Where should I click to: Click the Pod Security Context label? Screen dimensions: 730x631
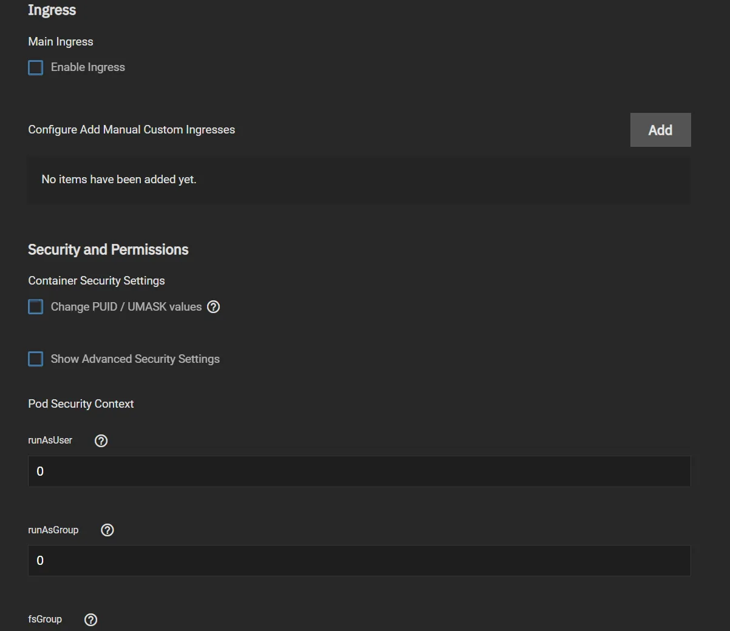click(x=81, y=403)
